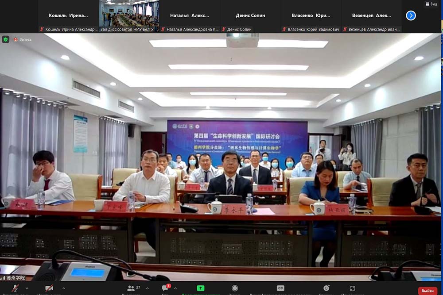Select Денис Сопин participant tile
The image size is (443, 295).
pyautogui.click(x=250, y=16)
